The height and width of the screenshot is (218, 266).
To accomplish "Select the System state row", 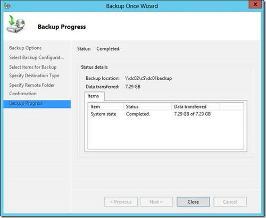I will click(166, 114).
